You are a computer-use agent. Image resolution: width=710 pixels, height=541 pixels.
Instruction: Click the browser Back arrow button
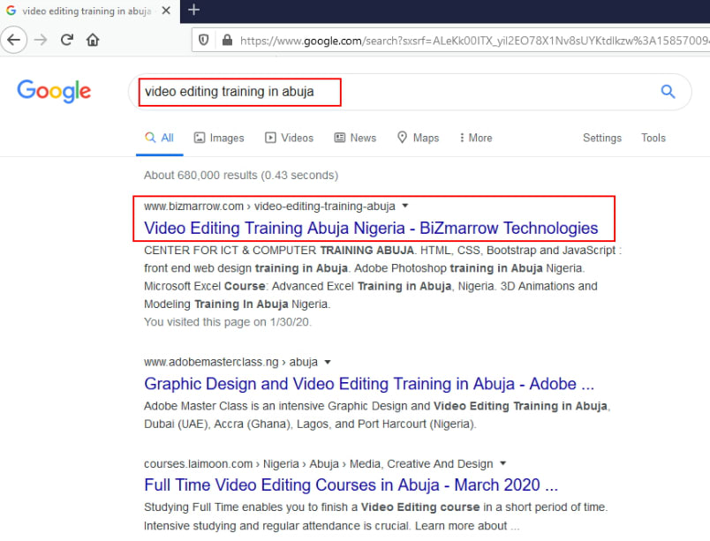(13, 41)
